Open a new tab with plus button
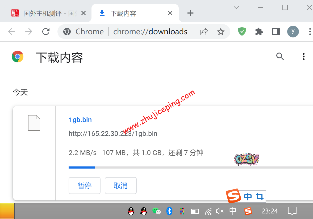This screenshot has width=313, height=219. click(x=190, y=13)
